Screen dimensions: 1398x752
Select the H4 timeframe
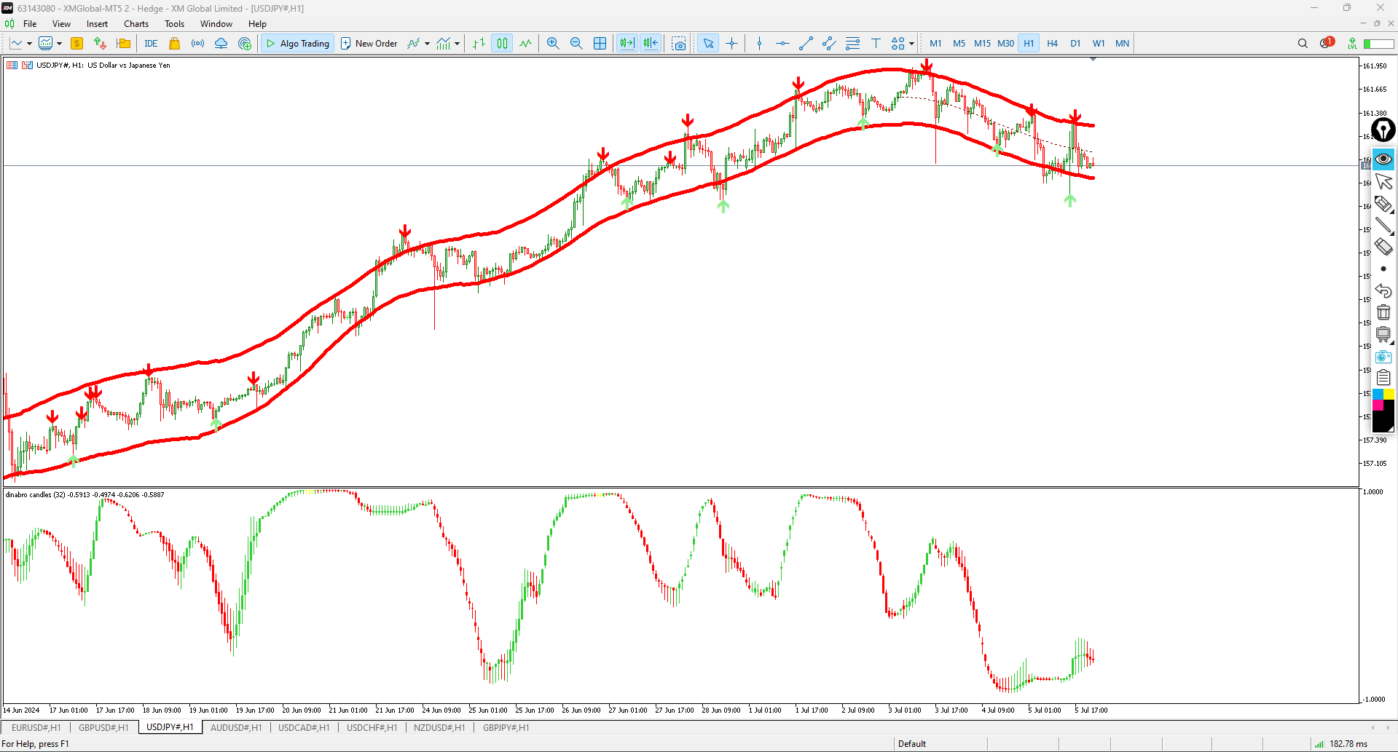pos(1052,43)
